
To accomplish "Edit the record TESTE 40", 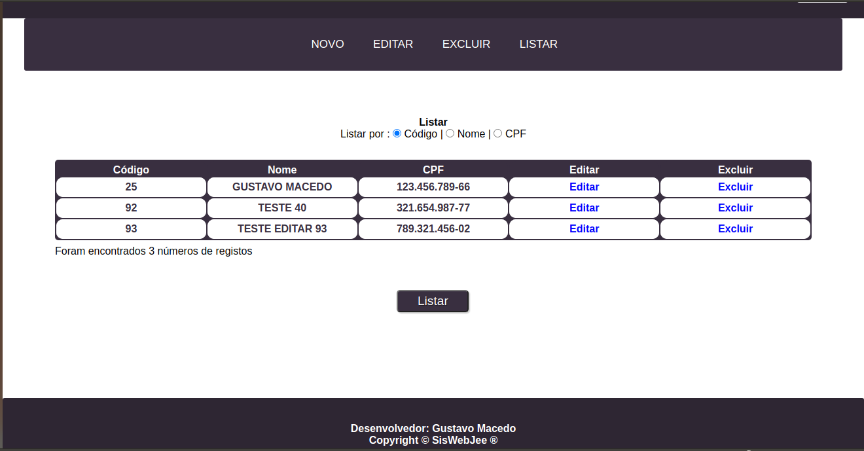I will point(584,207).
